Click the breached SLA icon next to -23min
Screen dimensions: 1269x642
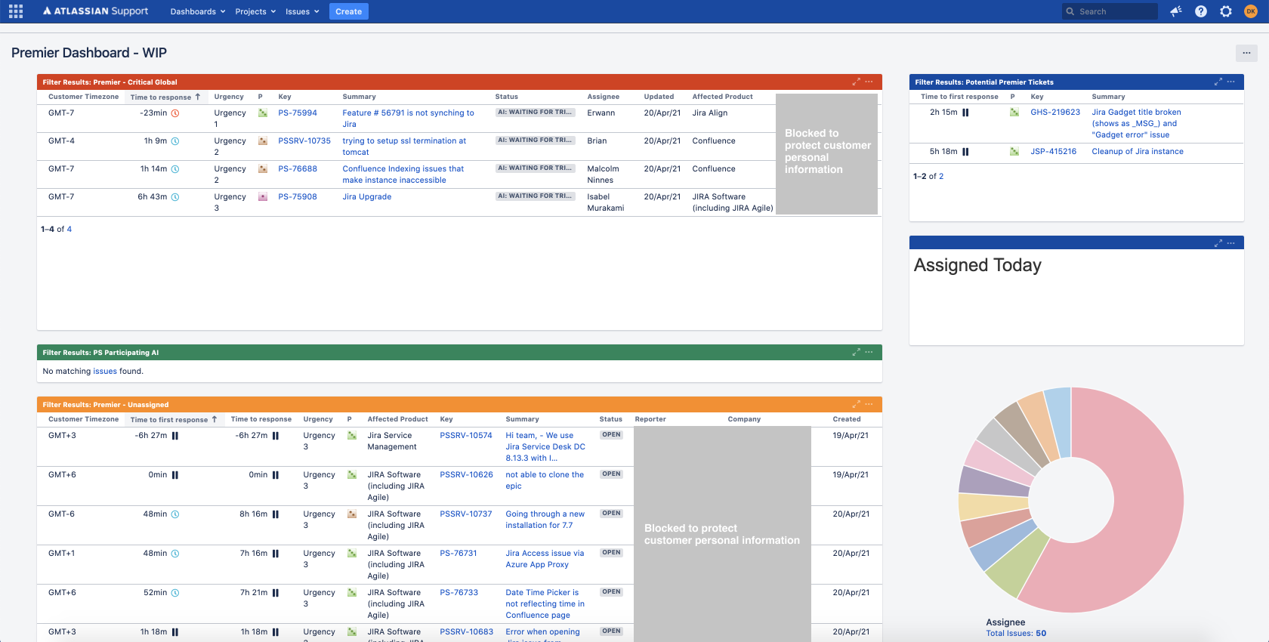pos(175,113)
